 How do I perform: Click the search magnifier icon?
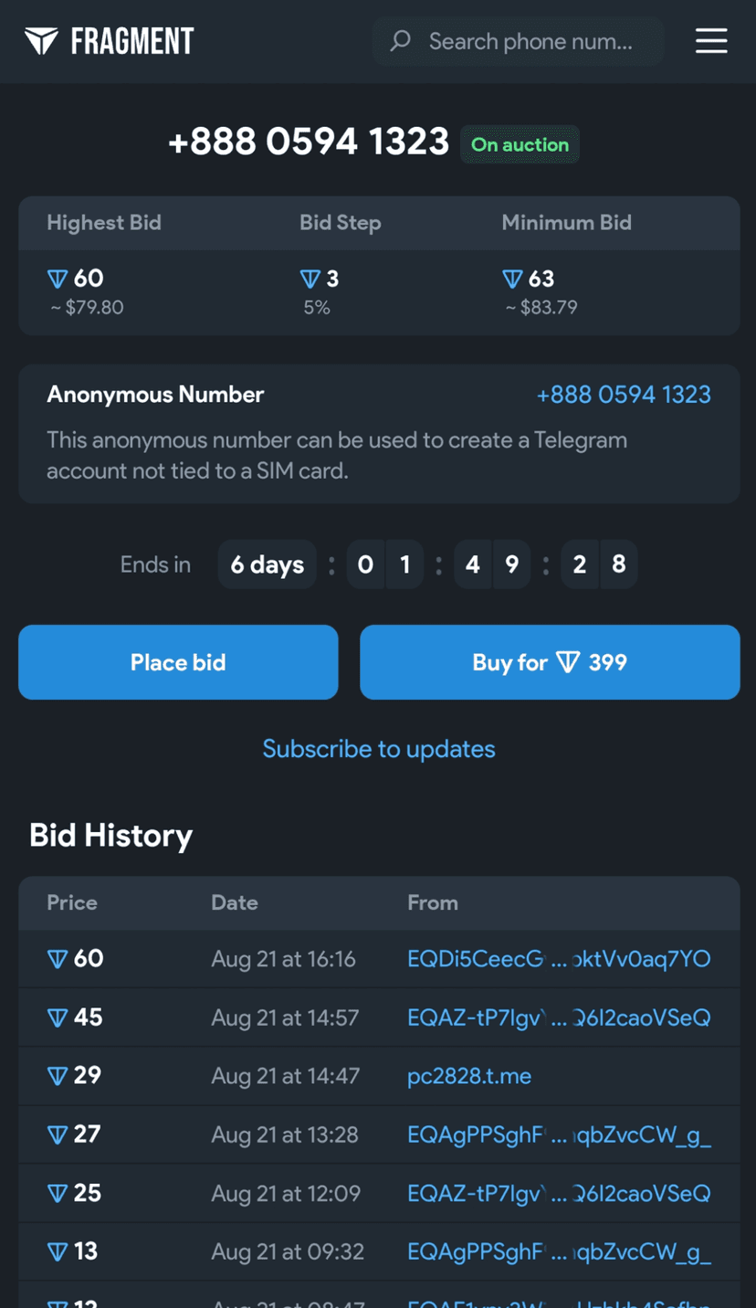[x=400, y=41]
